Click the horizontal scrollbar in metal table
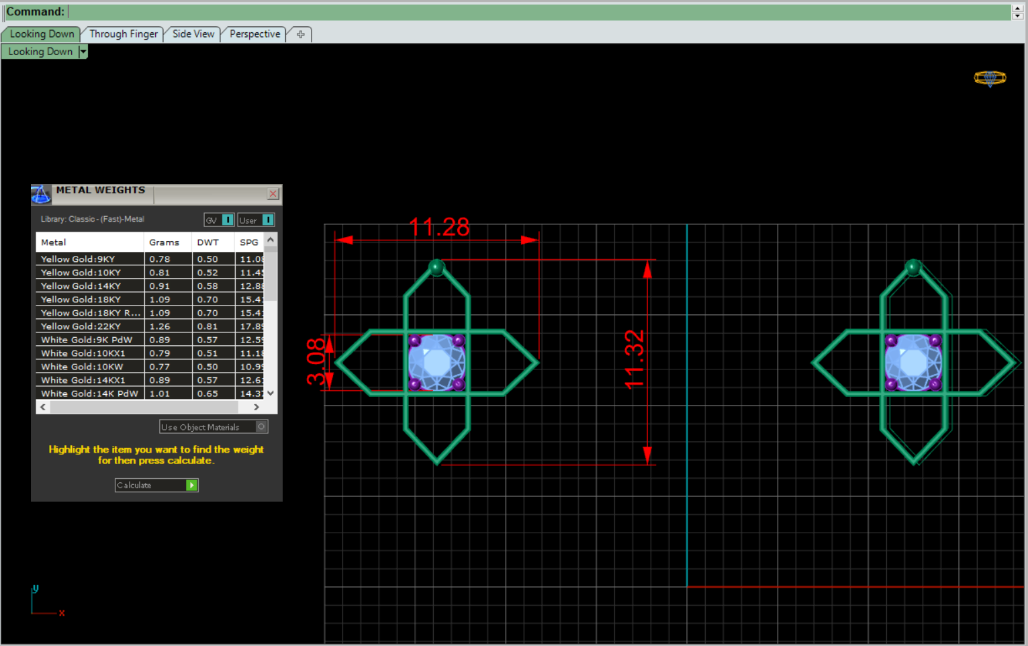This screenshot has width=1028, height=646. (x=144, y=407)
